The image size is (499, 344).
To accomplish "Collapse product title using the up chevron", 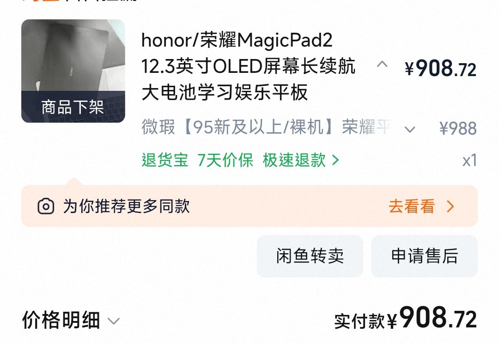I will click(x=382, y=65).
